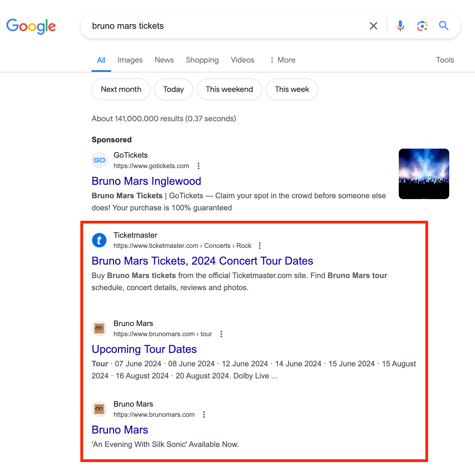Open the Tools filter options
The height and width of the screenshot is (470, 475).
445,60
